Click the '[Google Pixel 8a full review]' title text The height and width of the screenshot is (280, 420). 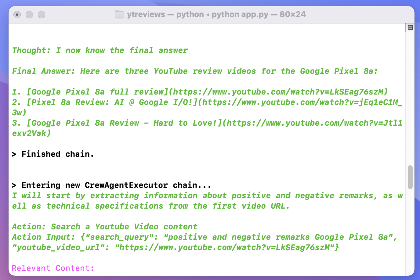click(97, 92)
